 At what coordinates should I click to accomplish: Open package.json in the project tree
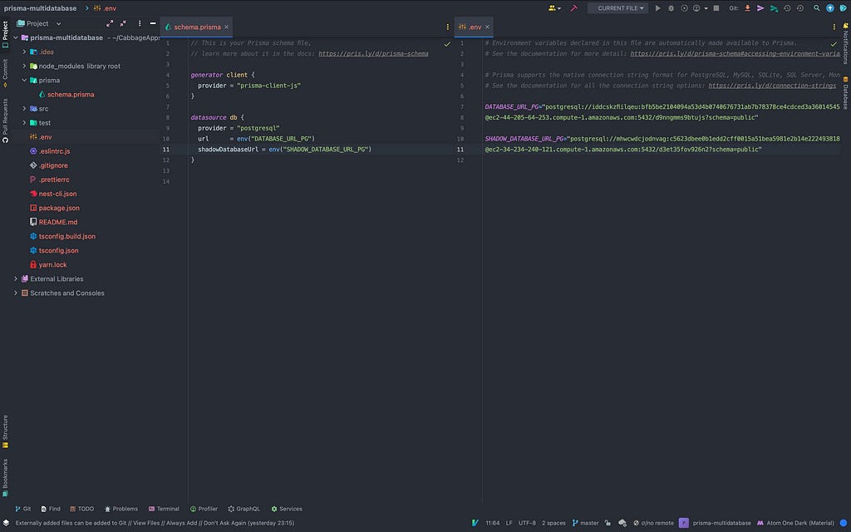pyautogui.click(x=59, y=208)
